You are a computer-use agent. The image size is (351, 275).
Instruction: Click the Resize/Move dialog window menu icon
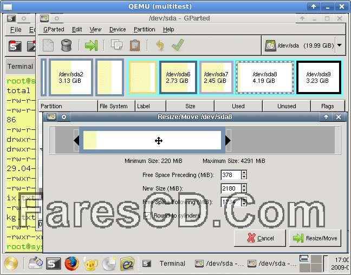51,117
